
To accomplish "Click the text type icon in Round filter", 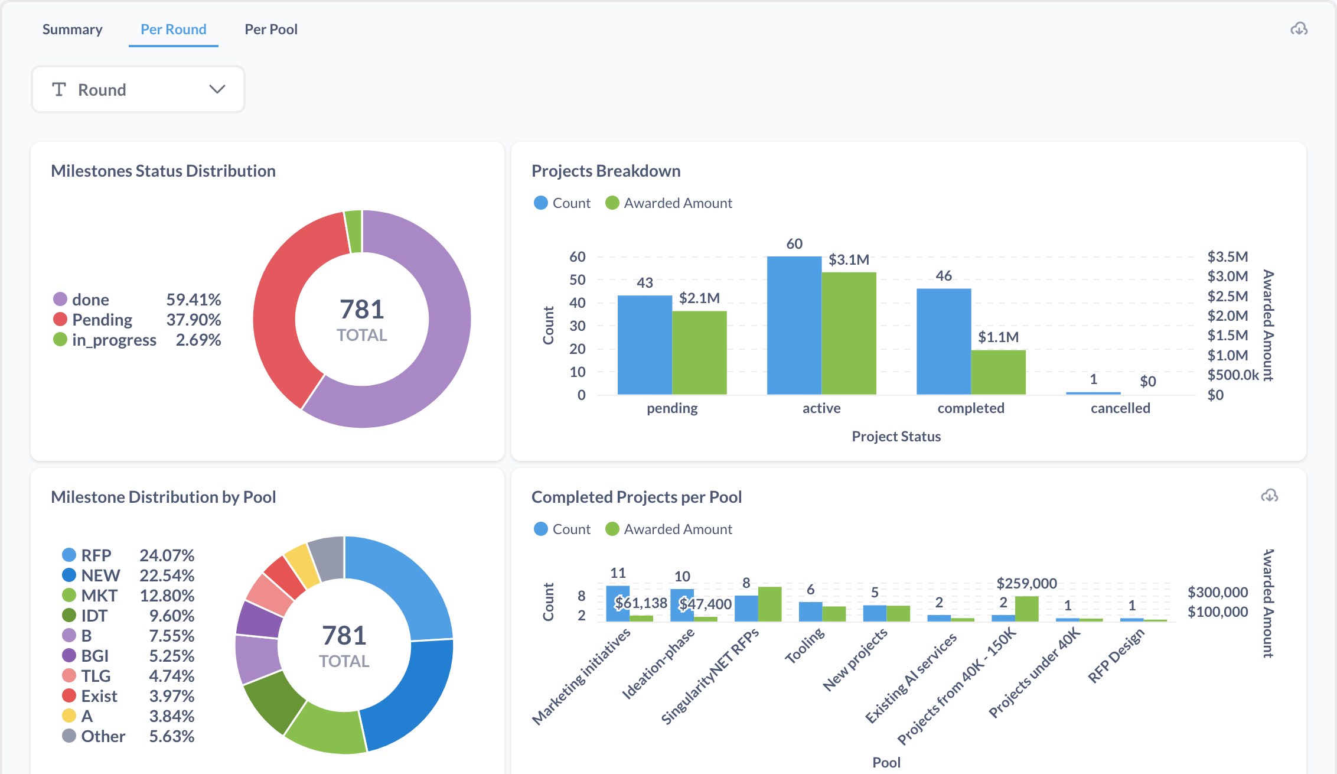I will (59, 89).
